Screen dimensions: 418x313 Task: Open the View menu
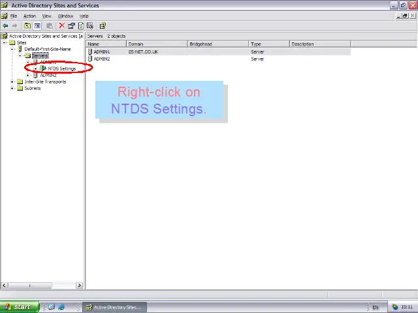47,16
